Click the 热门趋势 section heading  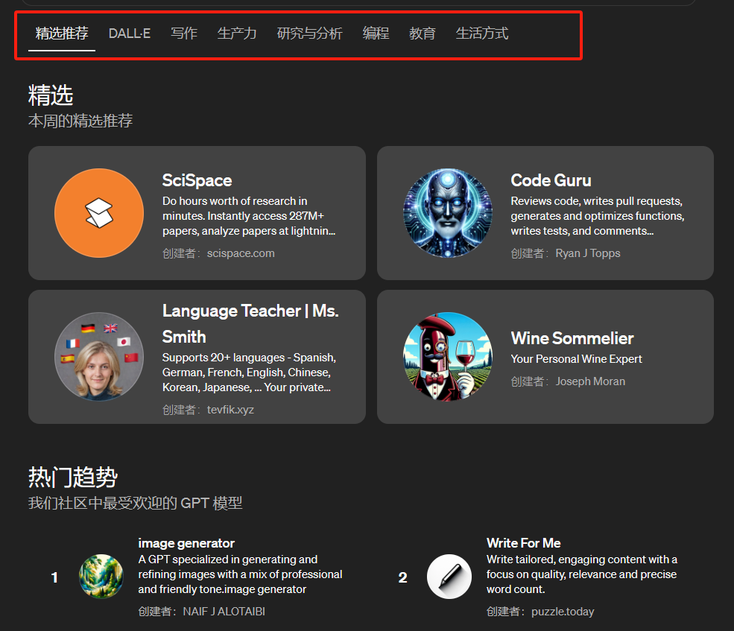72,478
